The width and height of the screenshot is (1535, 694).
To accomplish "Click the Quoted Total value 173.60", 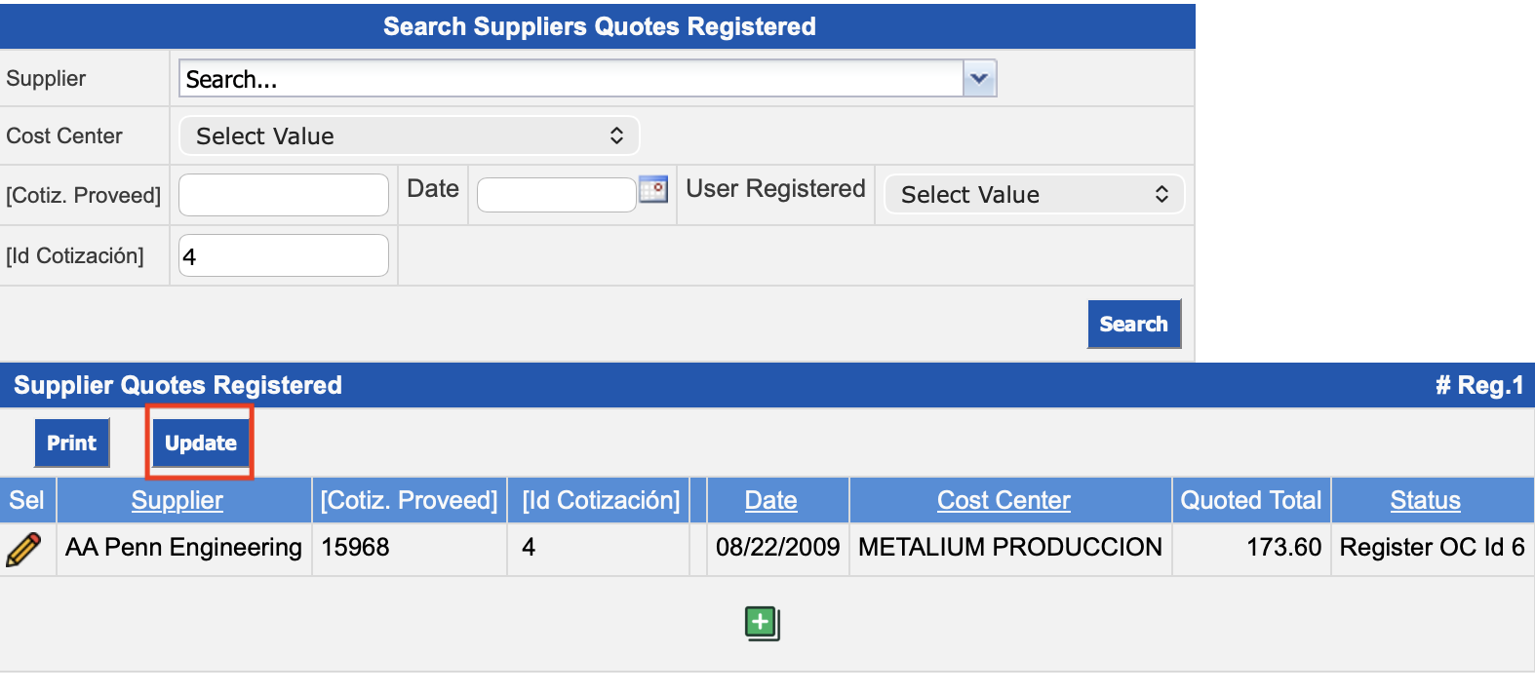I will coord(1283,548).
